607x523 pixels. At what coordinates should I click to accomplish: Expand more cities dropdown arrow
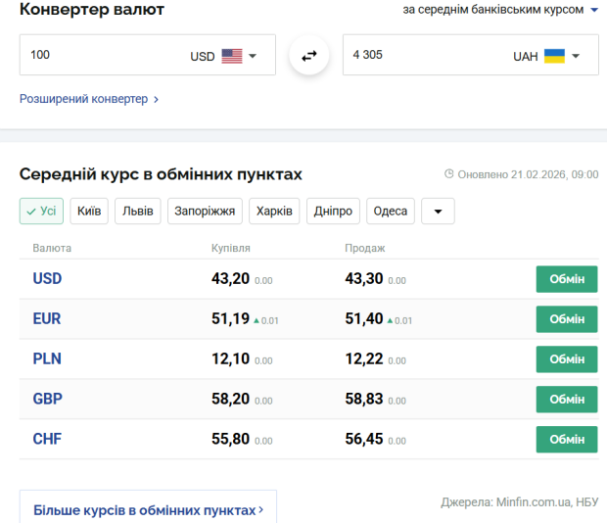tap(438, 211)
